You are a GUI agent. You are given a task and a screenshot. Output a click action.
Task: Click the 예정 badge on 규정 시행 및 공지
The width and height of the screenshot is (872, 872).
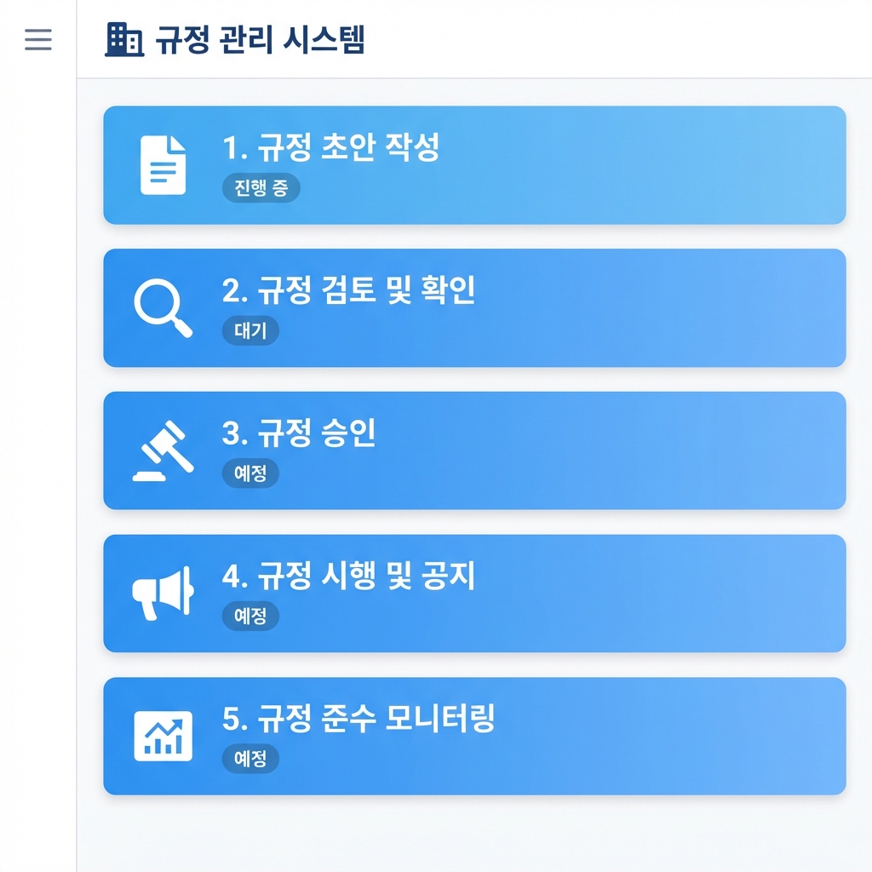pyautogui.click(x=250, y=617)
